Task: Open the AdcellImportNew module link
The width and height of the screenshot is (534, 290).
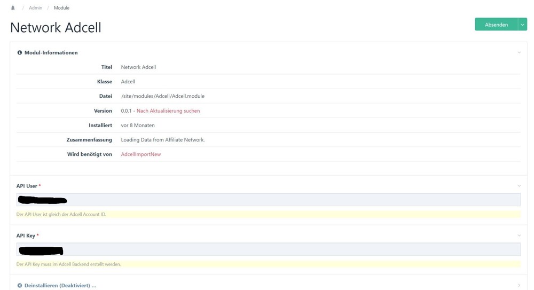Action: click(x=141, y=154)
